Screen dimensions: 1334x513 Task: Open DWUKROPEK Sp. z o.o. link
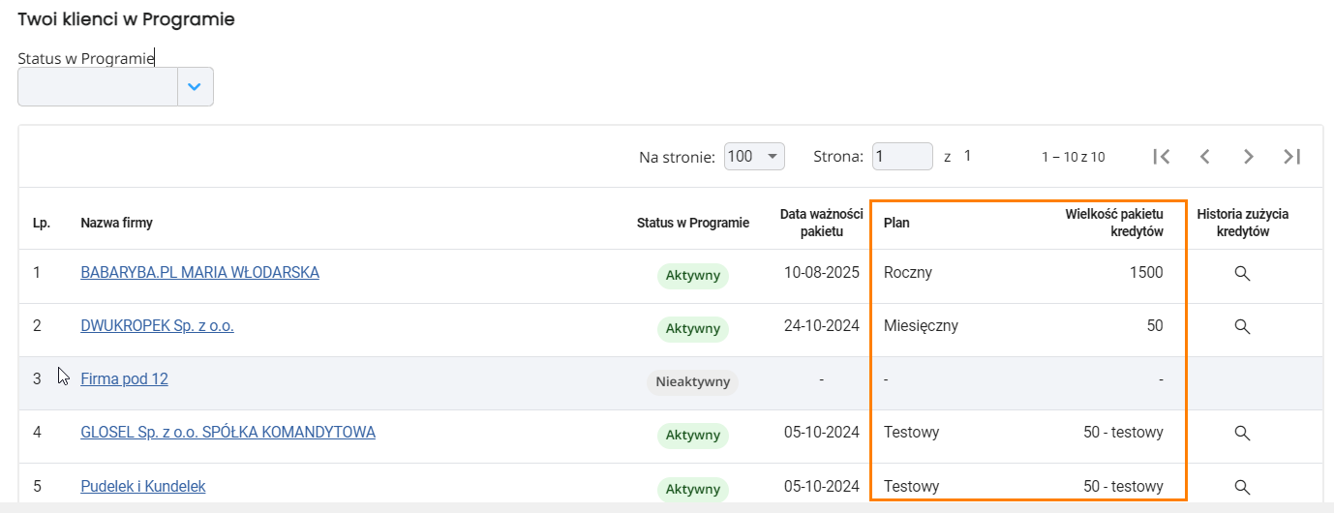coord(157,326)
